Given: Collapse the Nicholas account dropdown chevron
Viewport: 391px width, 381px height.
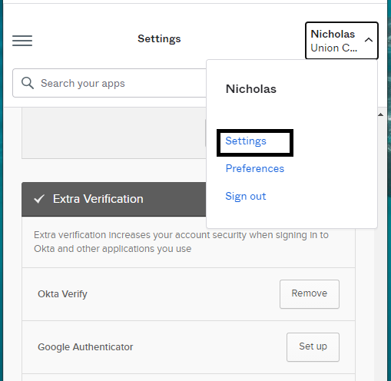Looking at the screenshot, I should (x=369, y=40).
